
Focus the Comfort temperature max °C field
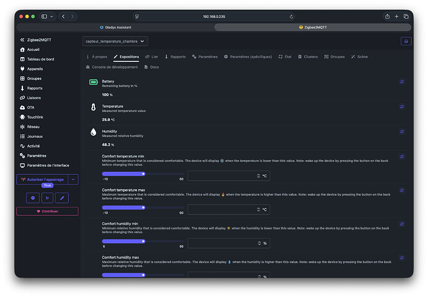coord(229,210)
